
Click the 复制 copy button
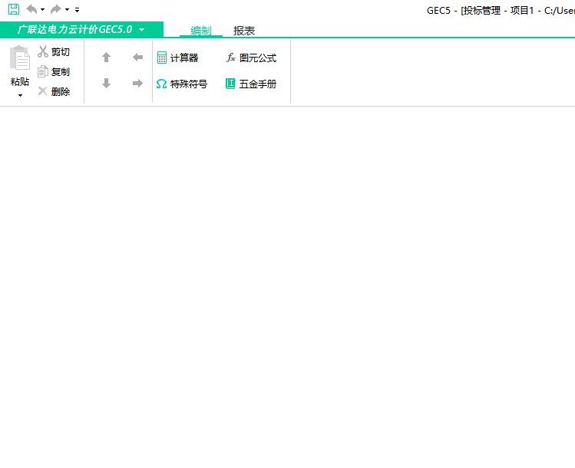click(54, 72)
